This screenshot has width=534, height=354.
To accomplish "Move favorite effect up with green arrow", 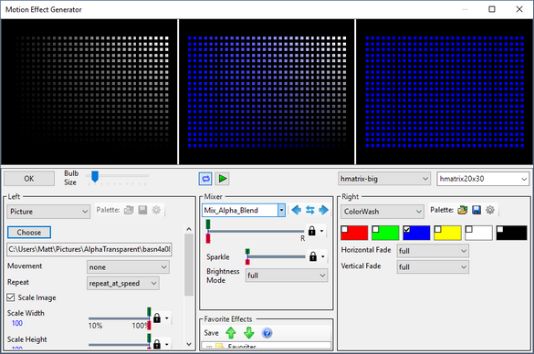I will pyautogui.click(x=231, y=333).
